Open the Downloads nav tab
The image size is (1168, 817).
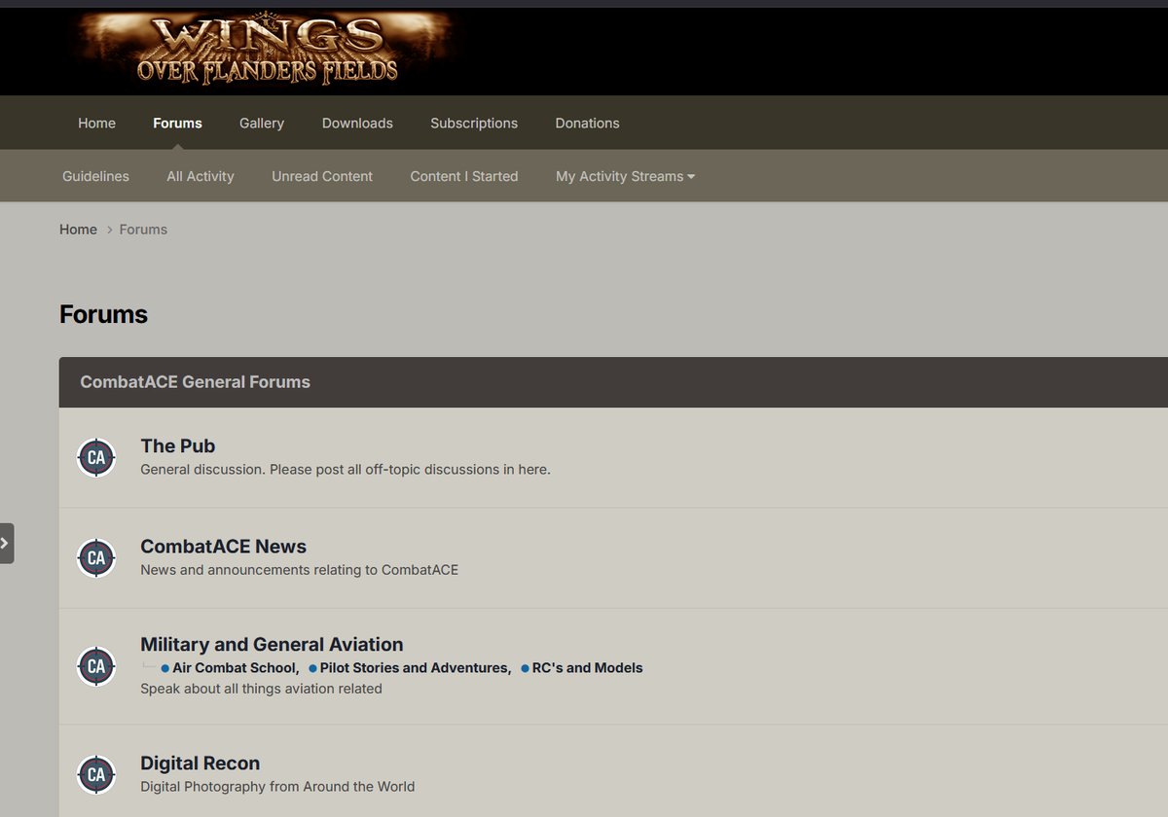coord(357,123)
